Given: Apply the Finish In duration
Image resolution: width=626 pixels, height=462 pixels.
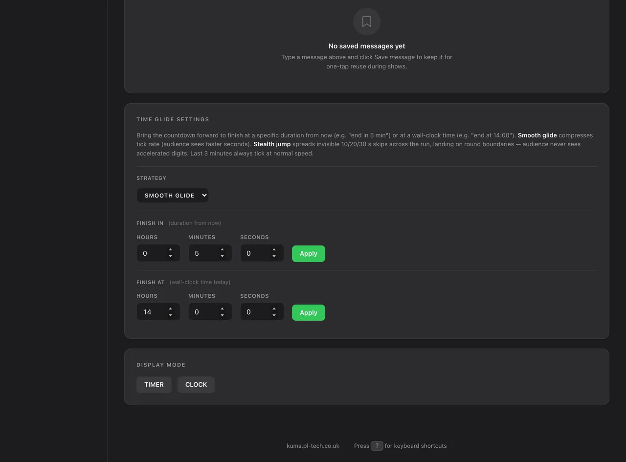Looking at the screenshot, I should click(309, 254).
